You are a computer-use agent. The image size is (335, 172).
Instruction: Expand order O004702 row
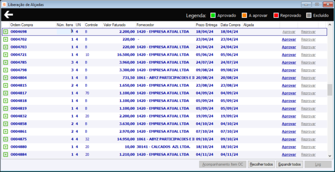[5, 39]
